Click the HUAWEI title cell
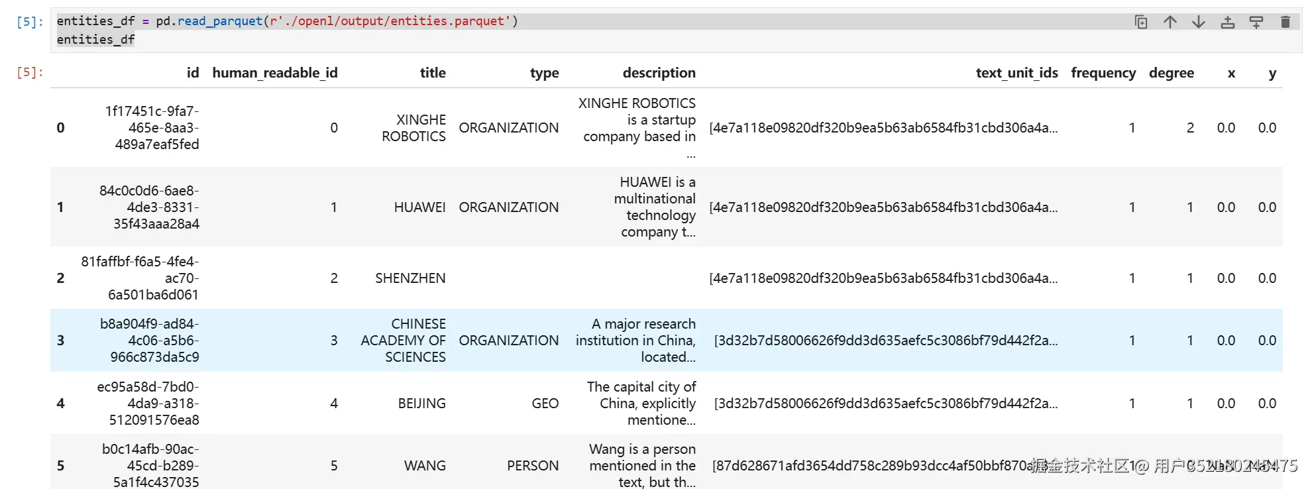The width and height of the screenshot is (1312, 489). pos(419,207)
